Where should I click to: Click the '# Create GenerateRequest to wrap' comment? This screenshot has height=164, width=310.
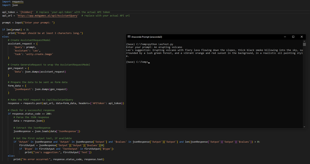(49, 65)
